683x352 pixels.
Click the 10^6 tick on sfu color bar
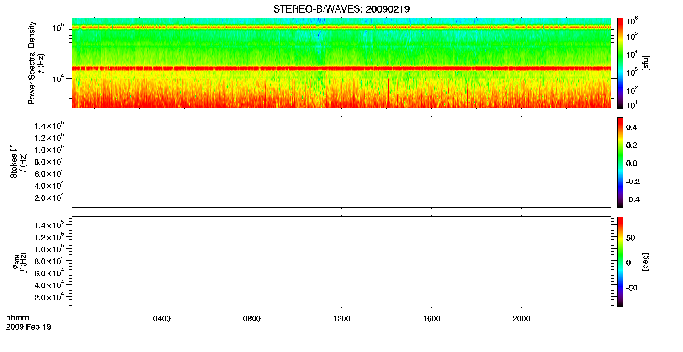click(632, 21)
